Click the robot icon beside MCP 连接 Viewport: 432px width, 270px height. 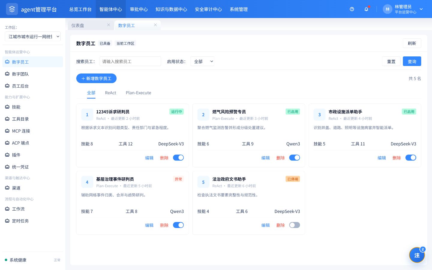7,131
